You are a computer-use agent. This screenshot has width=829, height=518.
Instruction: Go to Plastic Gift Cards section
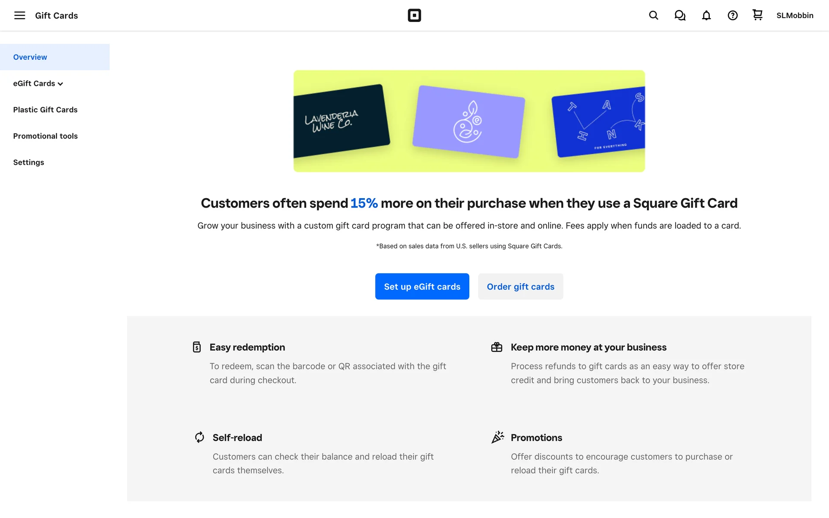45,110
